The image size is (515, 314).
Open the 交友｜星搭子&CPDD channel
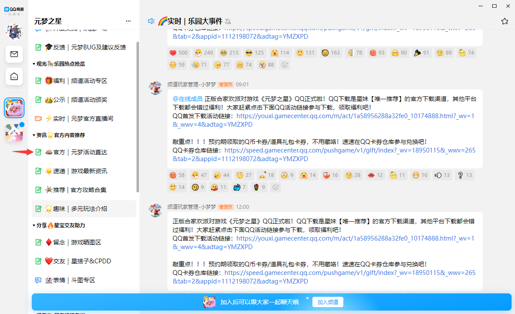tap(84, 261)
